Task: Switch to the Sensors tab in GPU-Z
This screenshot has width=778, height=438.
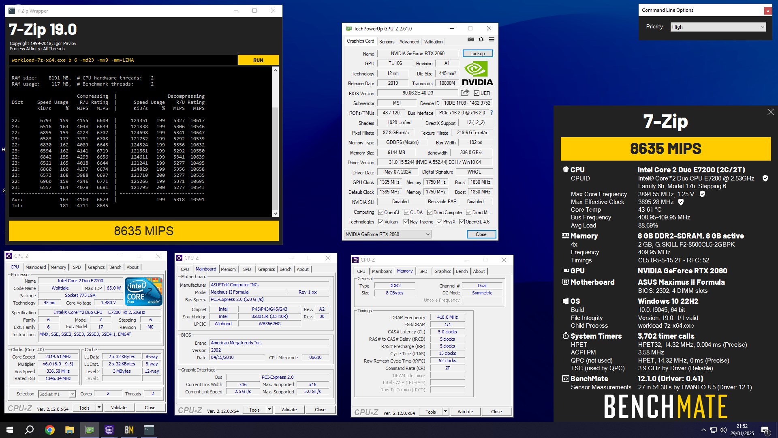Action: [x=387, y=41]
